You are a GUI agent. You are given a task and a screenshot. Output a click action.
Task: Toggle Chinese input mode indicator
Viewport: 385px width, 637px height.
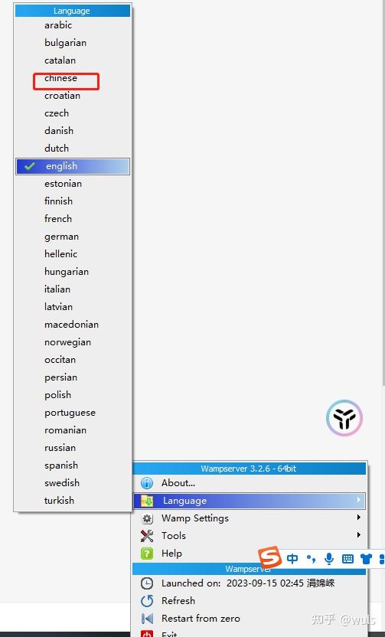click(x=292, y=559)
